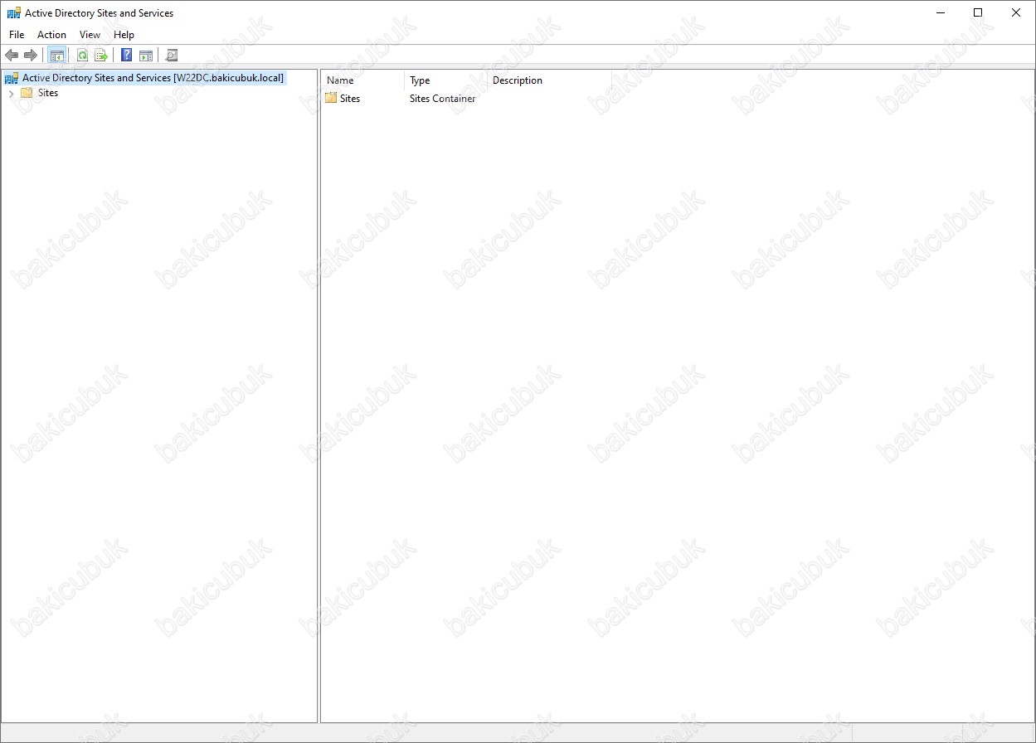Open the File menu

click(x=17, y=35)
